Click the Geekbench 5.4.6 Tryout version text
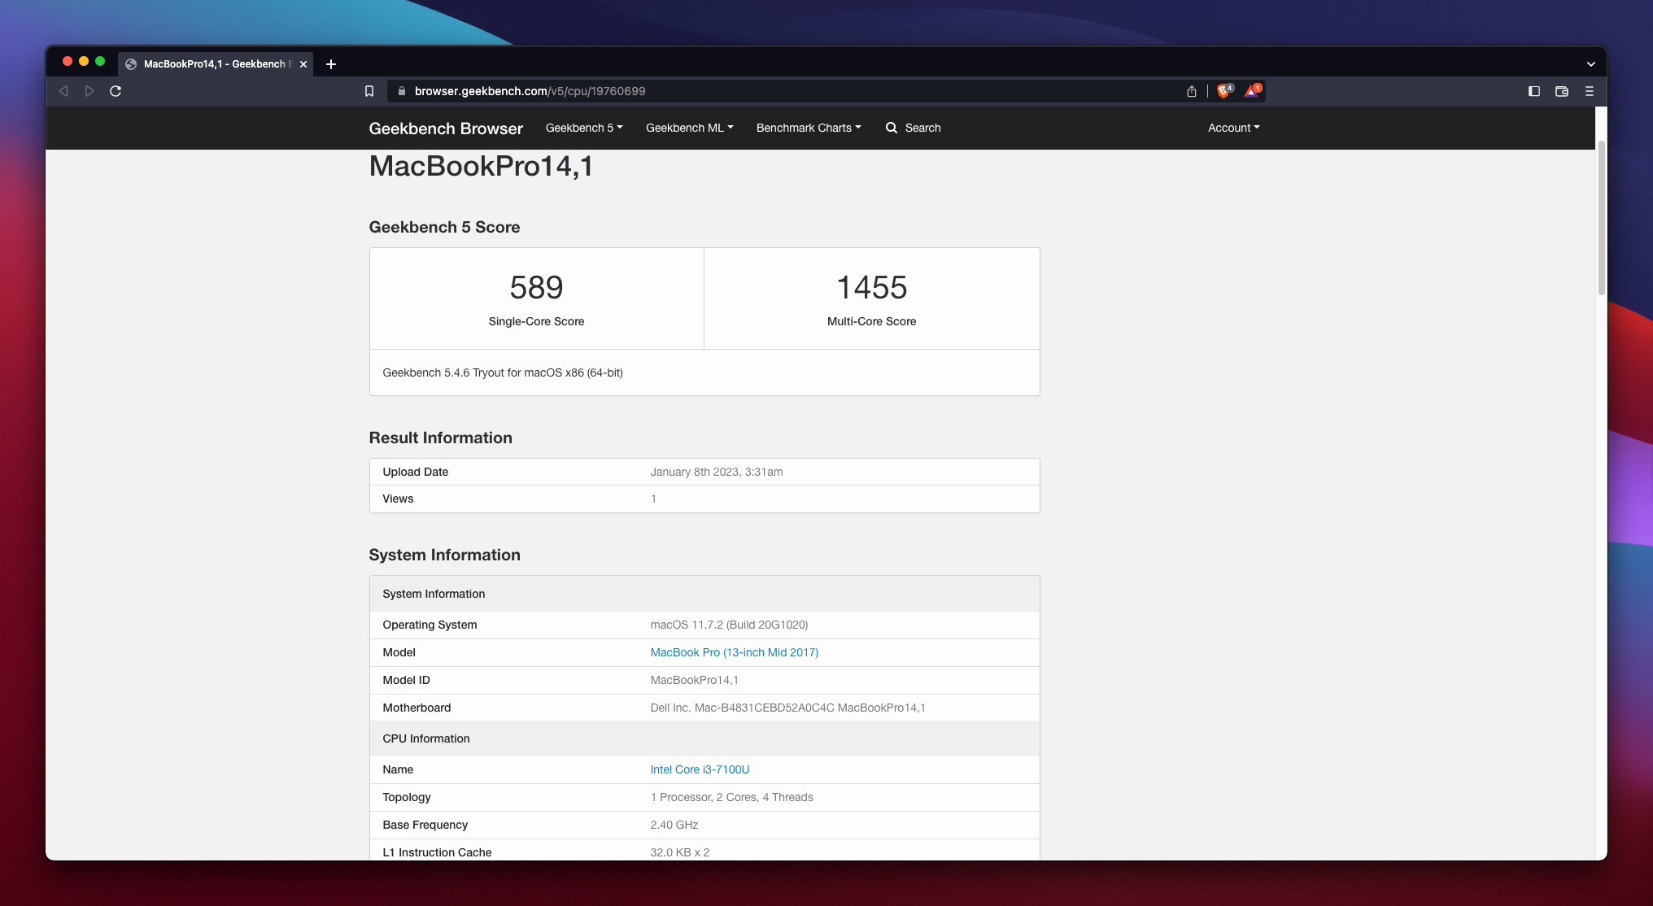 (503, 372)
